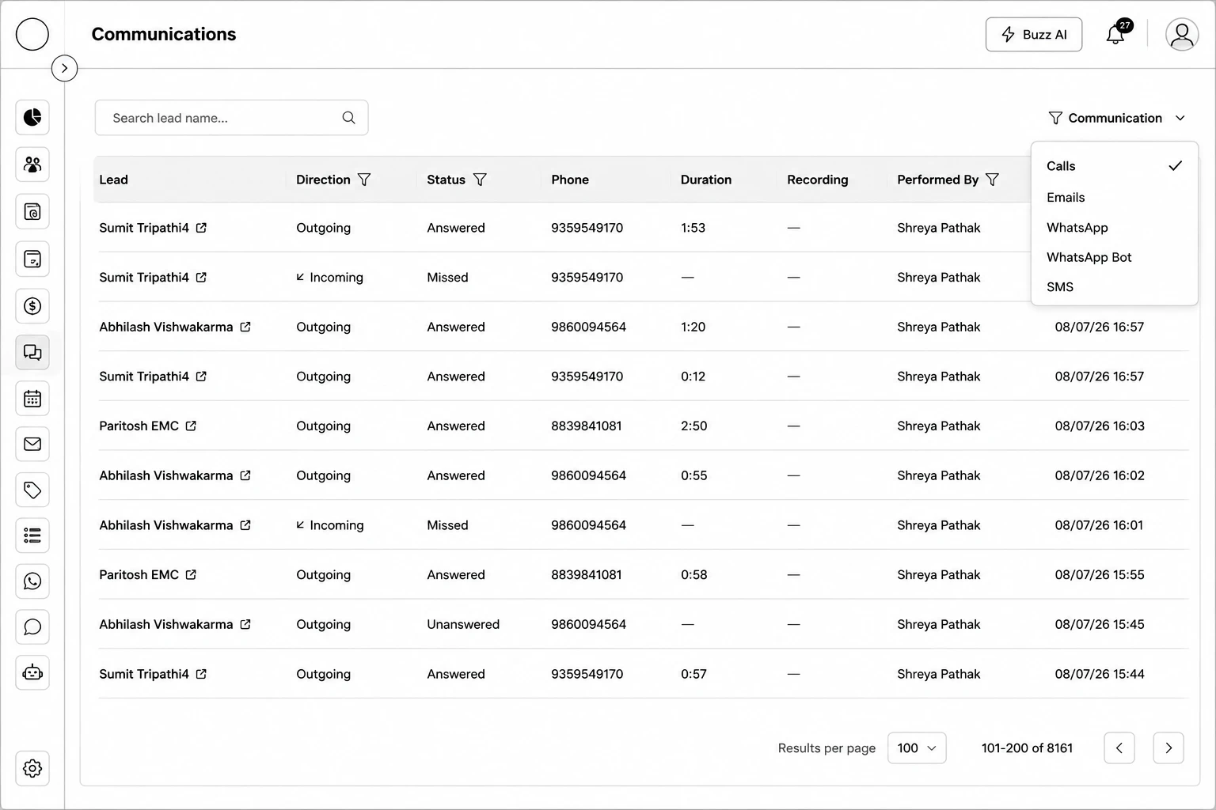Open the dashboard pie chart icon
Viewport: 1216px width, 810px height.
32,117
